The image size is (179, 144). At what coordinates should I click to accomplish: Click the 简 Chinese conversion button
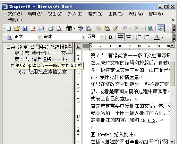(x=69, y=28)
